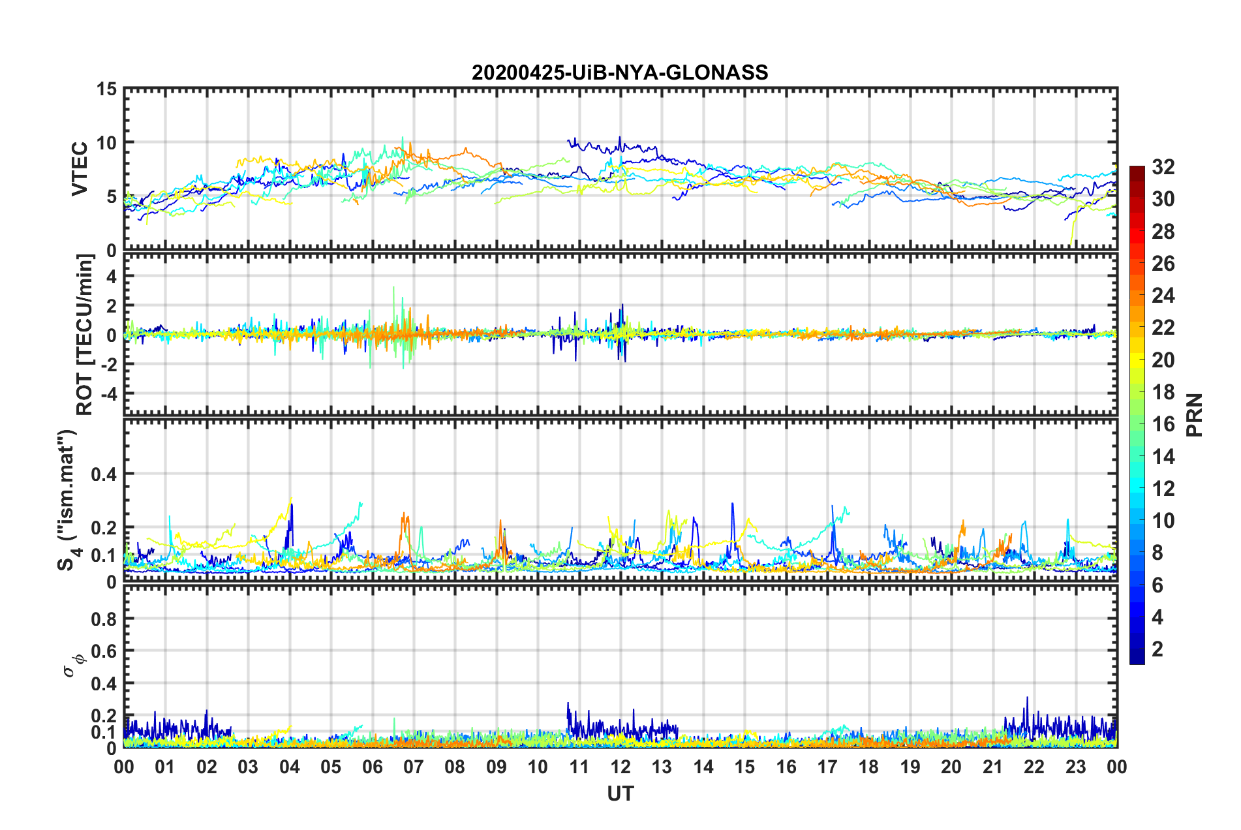
Task: Click the colorbar tick label 32
Action: pyautogui.click(x=1163, y=167)
